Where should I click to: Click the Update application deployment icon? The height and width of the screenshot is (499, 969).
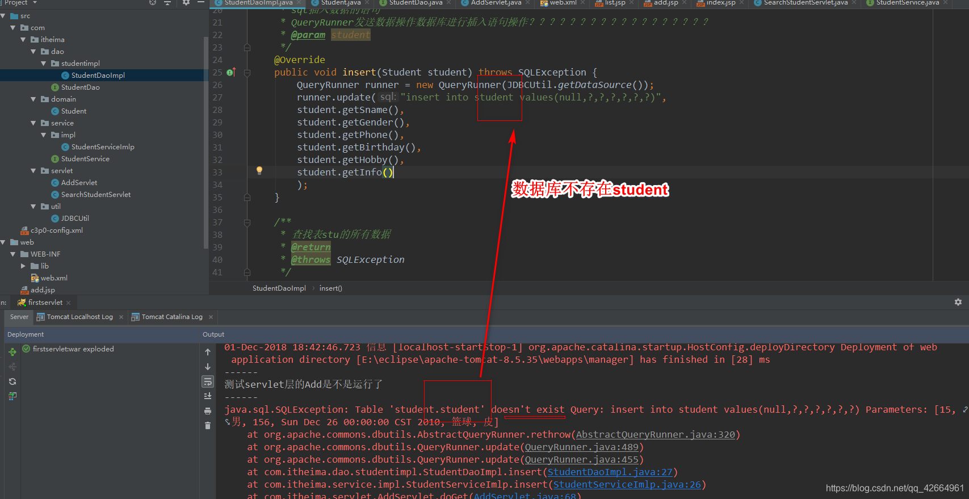coord(12,396)
